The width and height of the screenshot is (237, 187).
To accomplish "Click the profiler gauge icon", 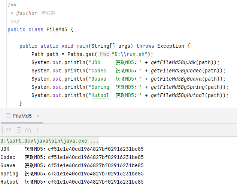I will click(x=28, y=130).
